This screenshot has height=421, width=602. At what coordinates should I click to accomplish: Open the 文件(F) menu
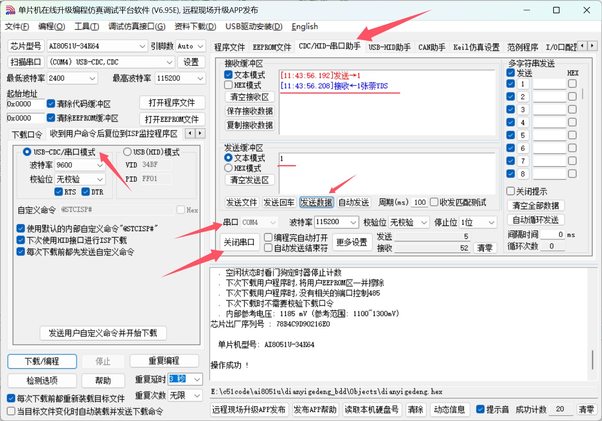17,27
